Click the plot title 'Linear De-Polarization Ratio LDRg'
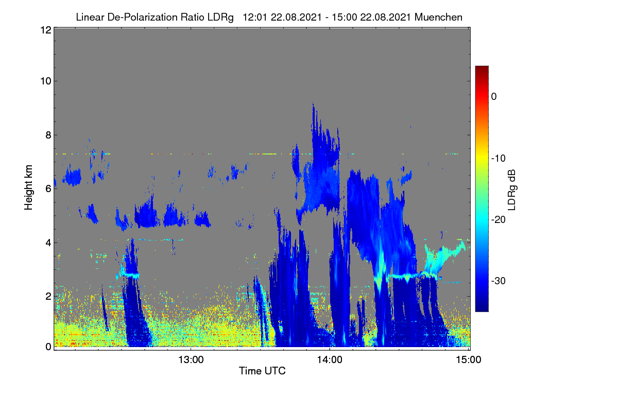The image size is (618, 412). point(154,18)
